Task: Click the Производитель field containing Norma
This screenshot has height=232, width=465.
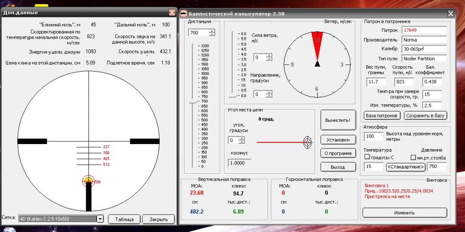Action: (x=424, y=40)
